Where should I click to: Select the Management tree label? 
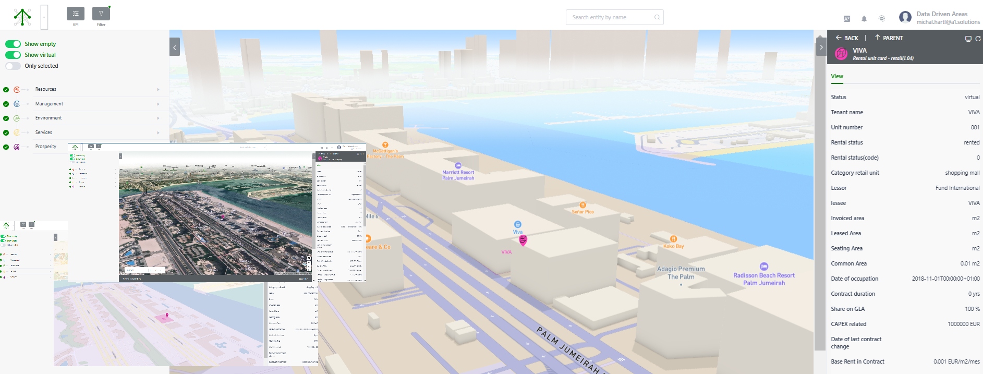click(x=49, y=104)
